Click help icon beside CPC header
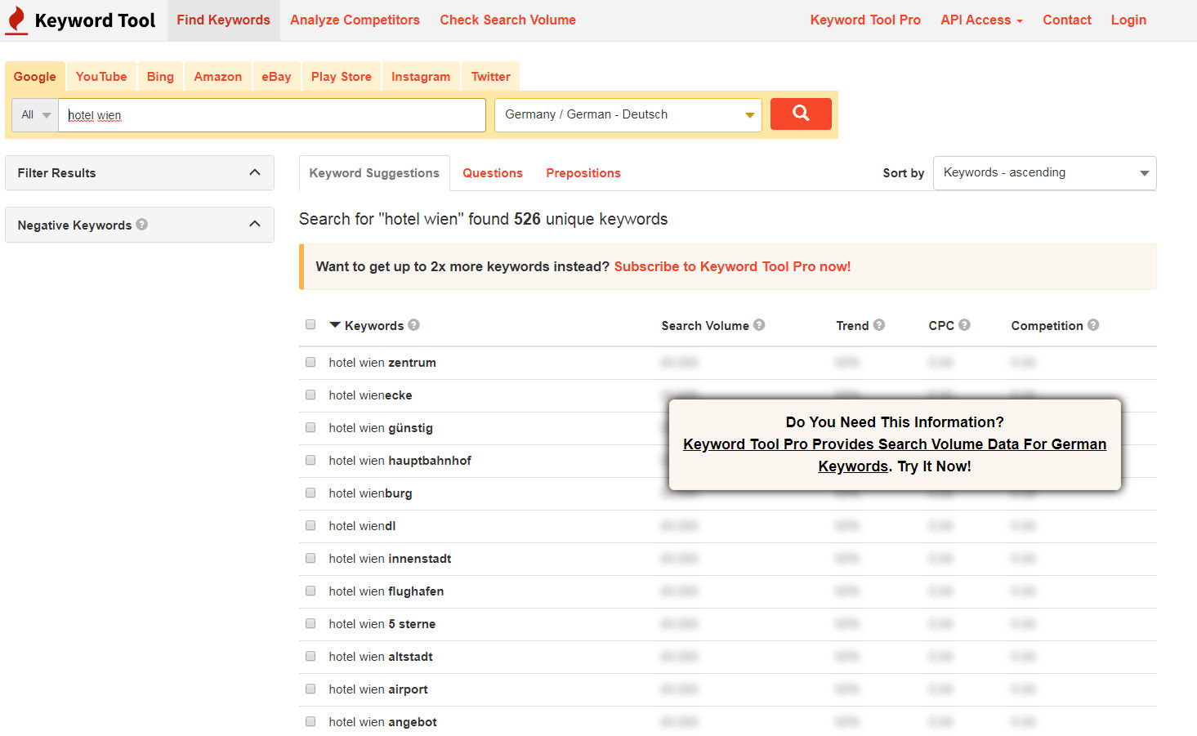 click(x=964, y=324)
